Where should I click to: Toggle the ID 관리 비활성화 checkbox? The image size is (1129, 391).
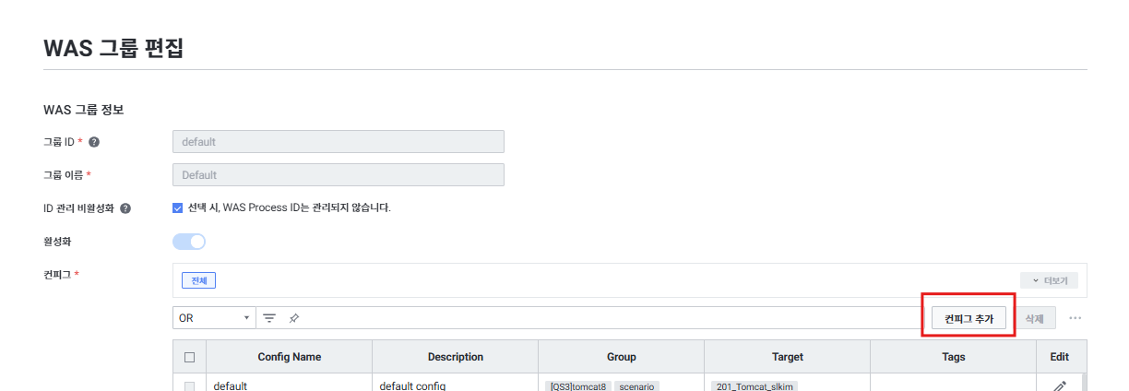click(x=178, y=208)
